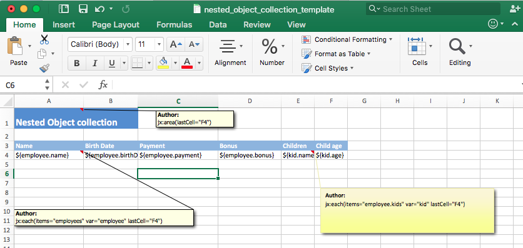Select cell containing ${kid.age}
523x248 pixels.
(x=331, y=155)
